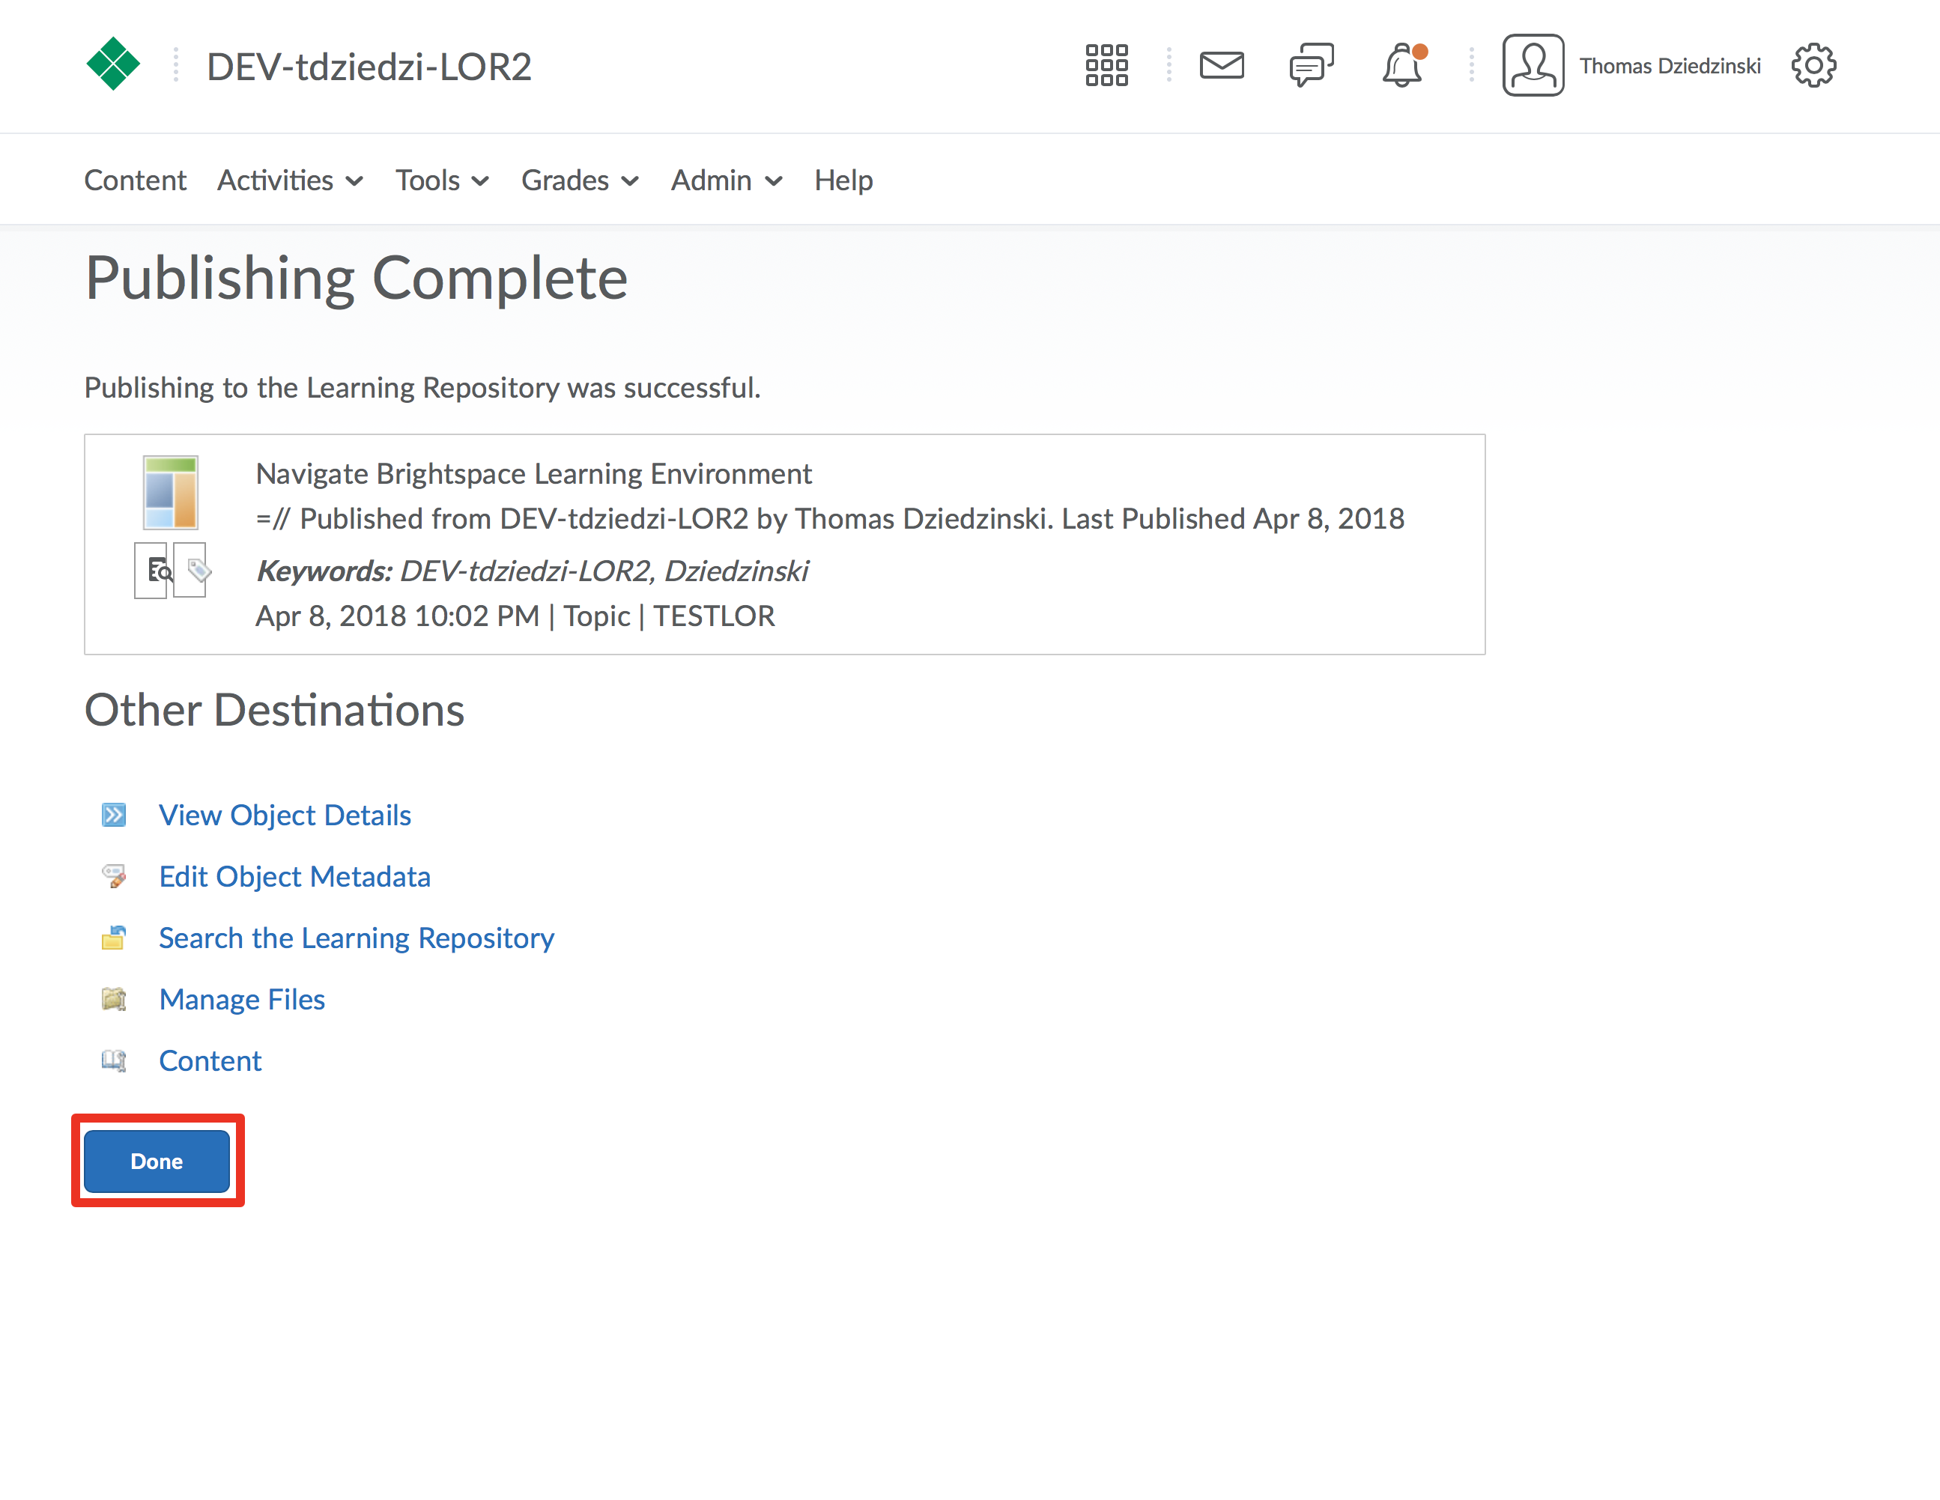Open Search the Learning Repository link
This screenshot has height=1500, width=1940.
(x=357, y=937)
